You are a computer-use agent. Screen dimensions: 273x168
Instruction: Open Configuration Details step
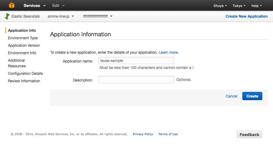click(x=25, y=73)
